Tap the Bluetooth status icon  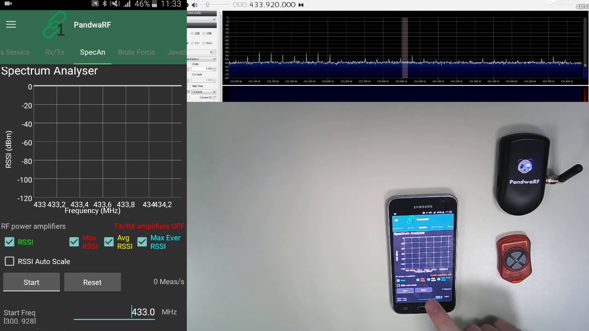tap(105, 4)
